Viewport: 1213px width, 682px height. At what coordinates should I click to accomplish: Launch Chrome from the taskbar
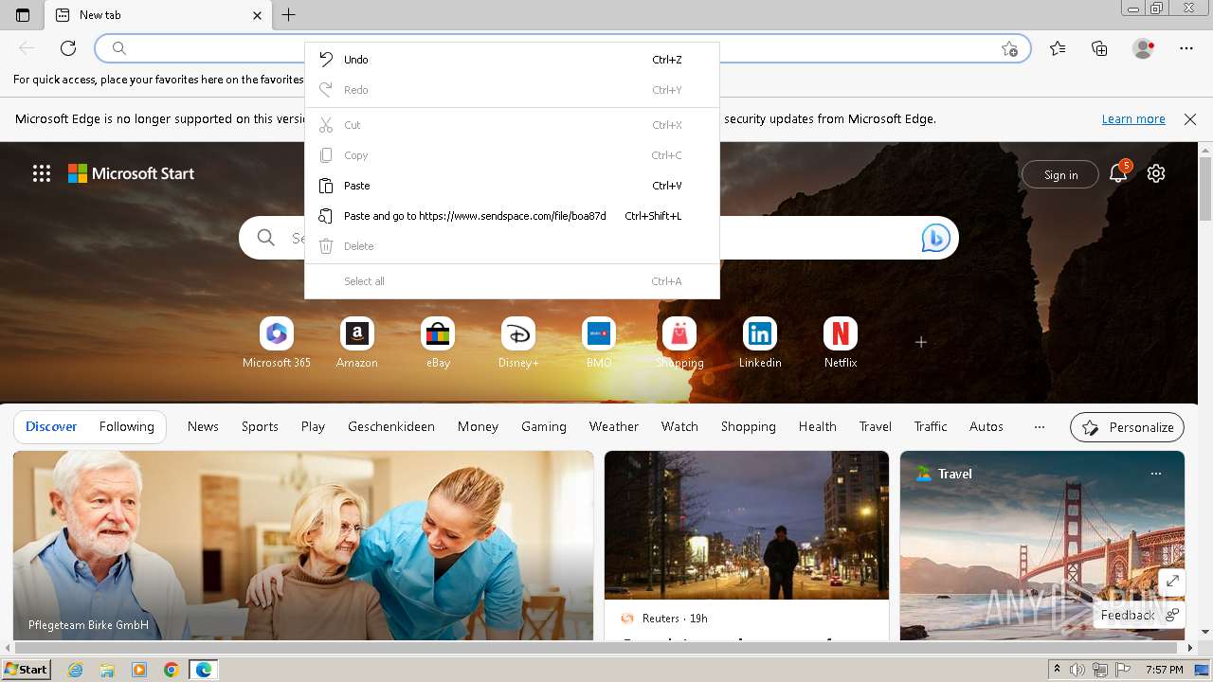[x=172, y=670]
